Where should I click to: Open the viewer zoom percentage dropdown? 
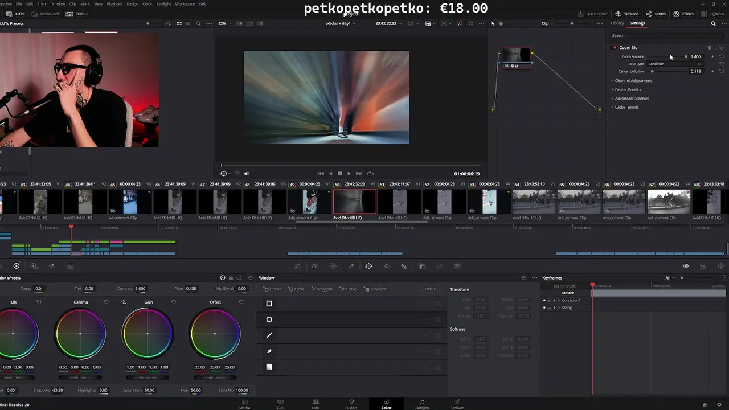tap(224, 23)
